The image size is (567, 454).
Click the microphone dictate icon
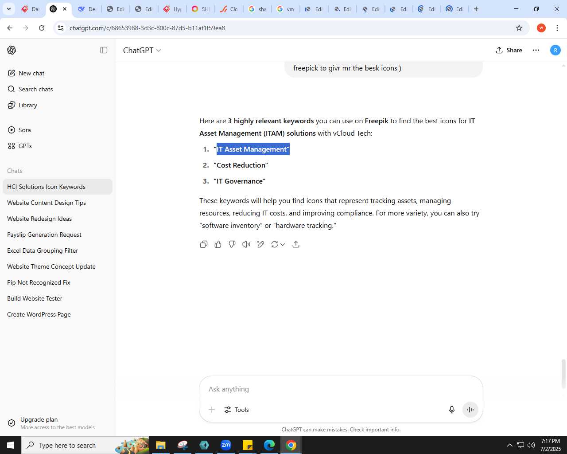pyautogui.click(x=452, y=410)
